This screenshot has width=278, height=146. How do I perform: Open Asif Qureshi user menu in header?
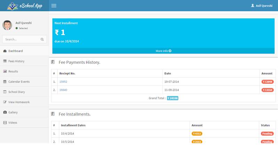click(262, 6)
